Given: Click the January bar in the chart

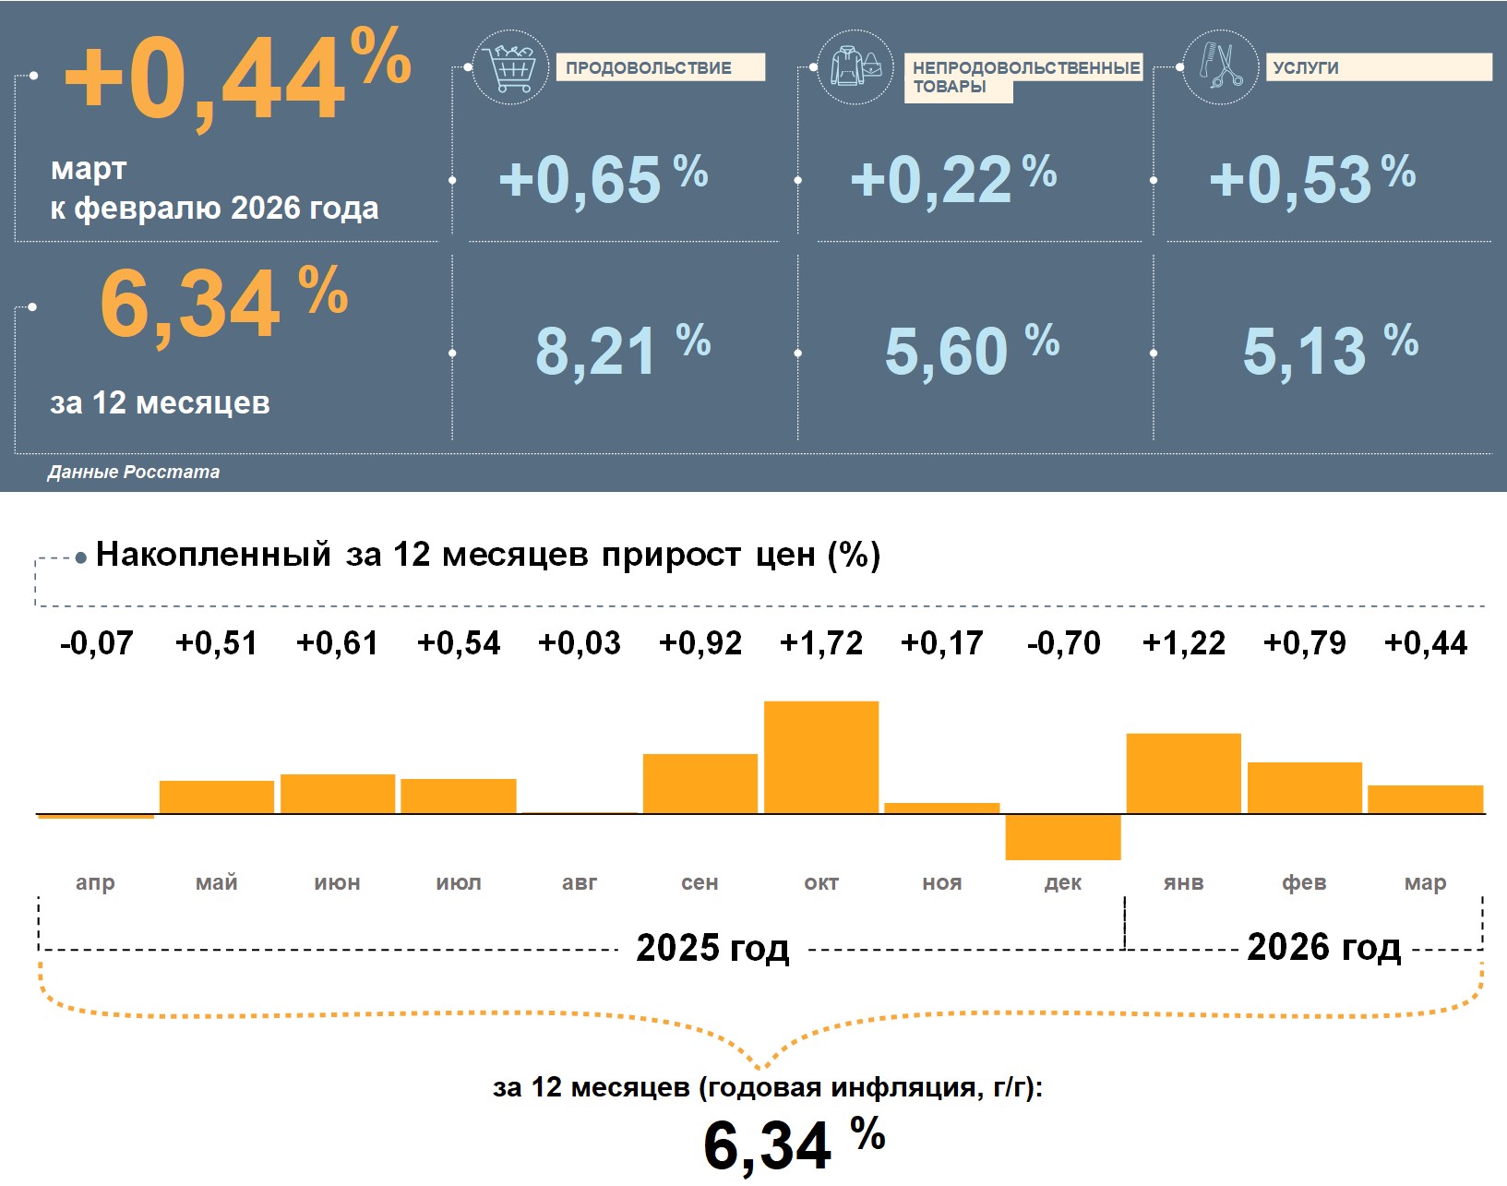Looking at the screenshot, I should click(1184, 773).
